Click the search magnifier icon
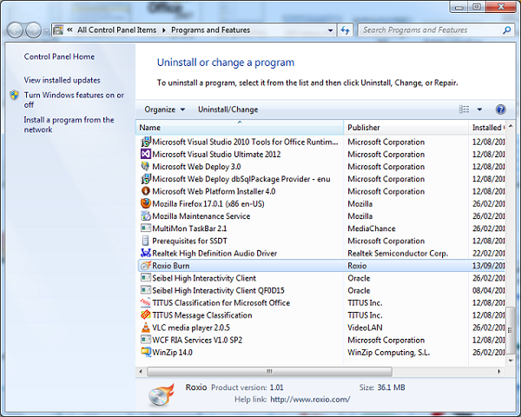Viewport: 521px width, 417px height. pyautogui.click(x=507, y=30)
